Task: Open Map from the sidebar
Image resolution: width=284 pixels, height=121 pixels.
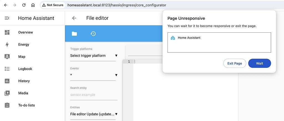Action: click(22, 57)
